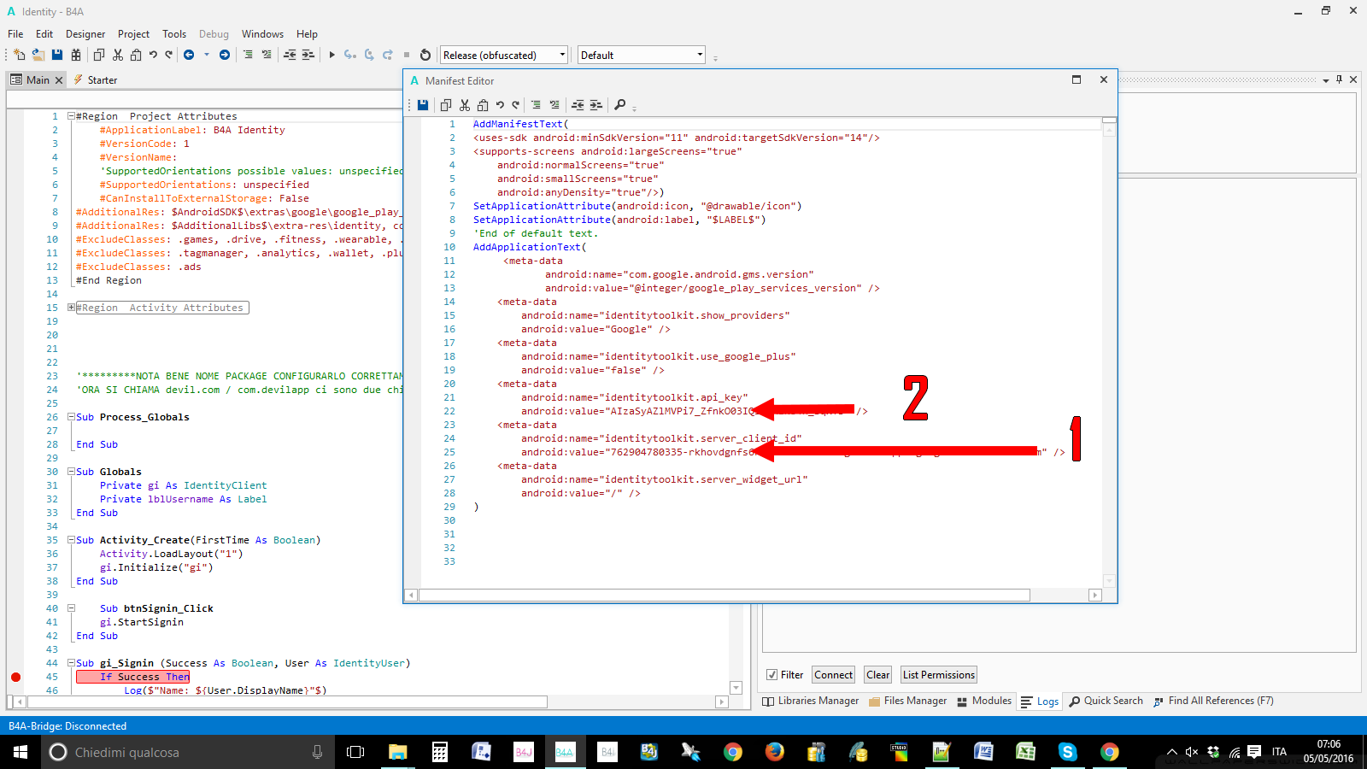Screen dimensions: 1367x769
Task: Click the main code editor horizontal scrollbar
Action: [287, 701]
